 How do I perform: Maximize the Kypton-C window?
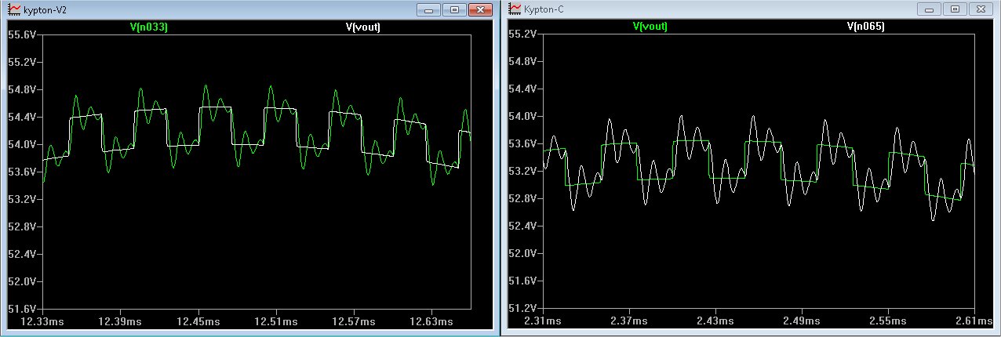(x=955, y=9)
